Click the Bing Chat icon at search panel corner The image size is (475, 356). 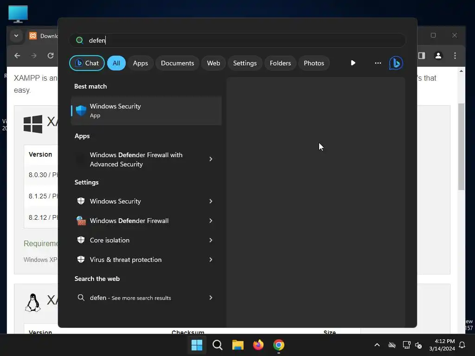pos(396,63)
